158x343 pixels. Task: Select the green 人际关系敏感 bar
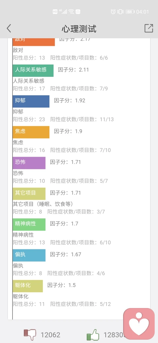tap(33, 71)
